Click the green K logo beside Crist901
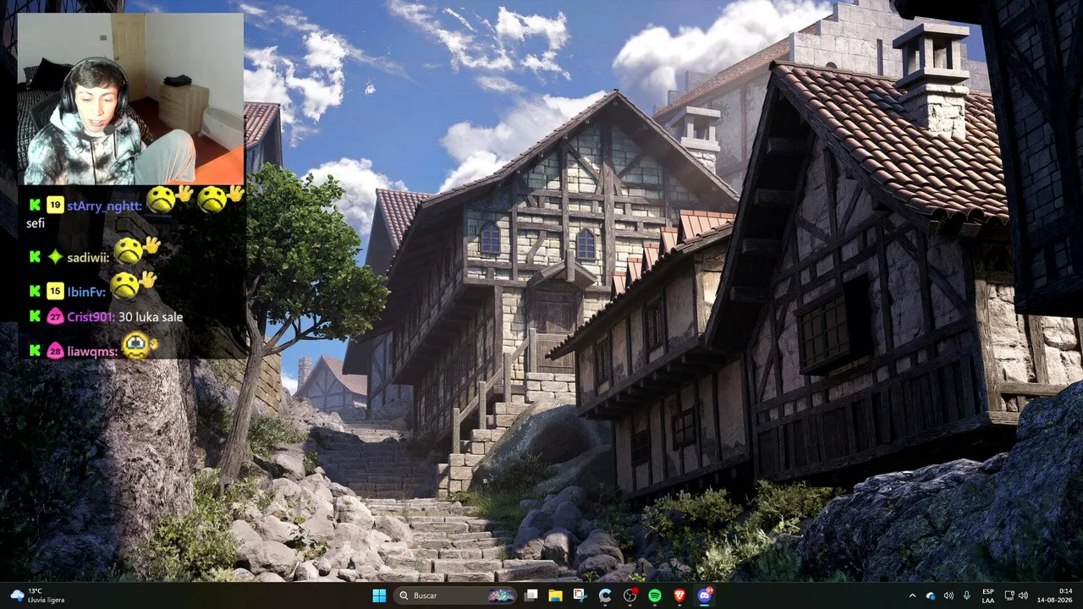Image resolution: width=1083 pixels, height=609 pixels. click(x=35, y=316)
